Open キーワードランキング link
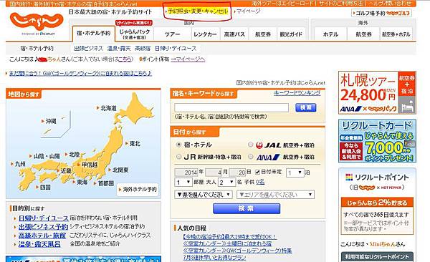This screenshot has height=262, width=430. 297,93
